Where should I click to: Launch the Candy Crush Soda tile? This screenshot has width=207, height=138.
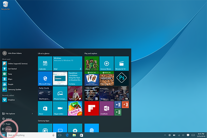click(75, 108)
